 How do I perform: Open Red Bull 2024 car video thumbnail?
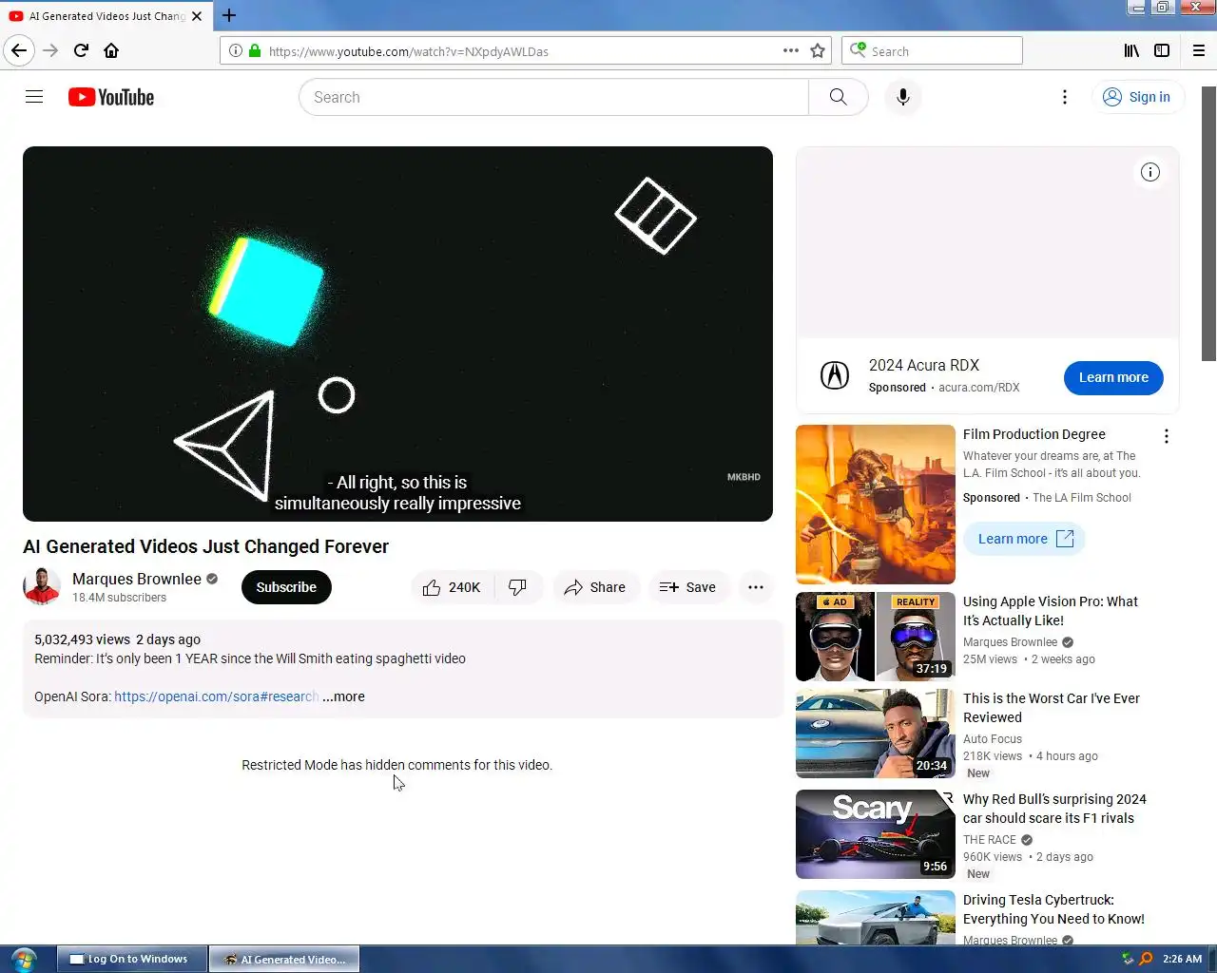[876, 834]
